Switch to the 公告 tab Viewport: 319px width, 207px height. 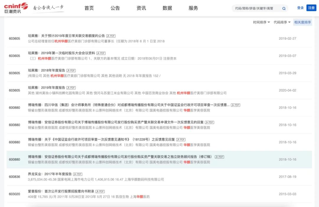(115, 8)
